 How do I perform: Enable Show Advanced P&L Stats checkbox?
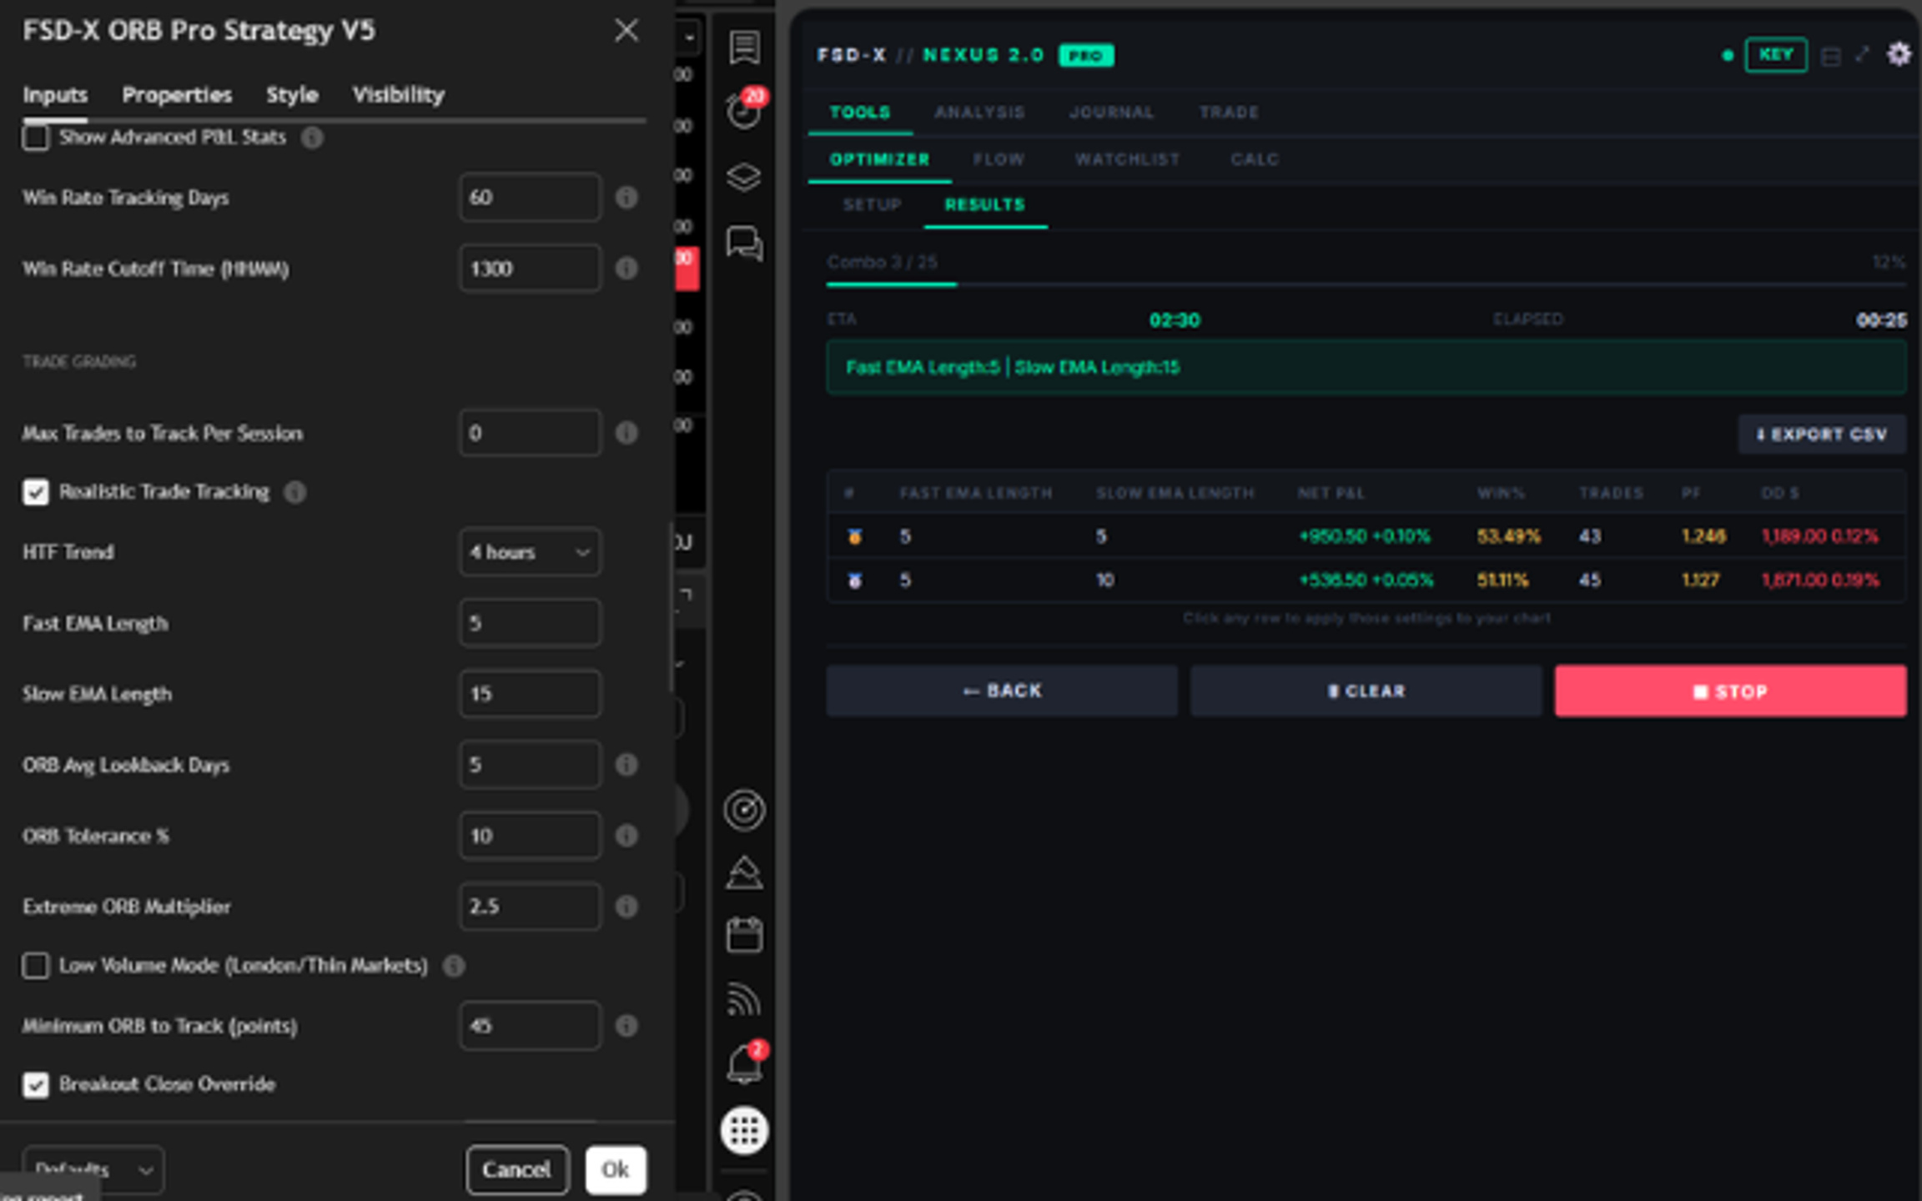point(36,138)
